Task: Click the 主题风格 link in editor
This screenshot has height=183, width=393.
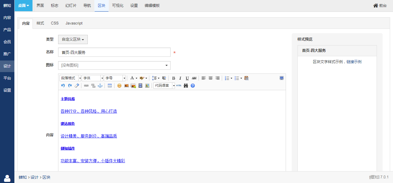Action: click(x=68, y=99)
